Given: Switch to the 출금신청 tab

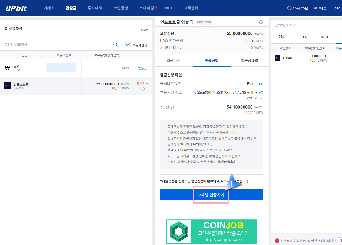Looking at the screenshot, I should point(212,61).
